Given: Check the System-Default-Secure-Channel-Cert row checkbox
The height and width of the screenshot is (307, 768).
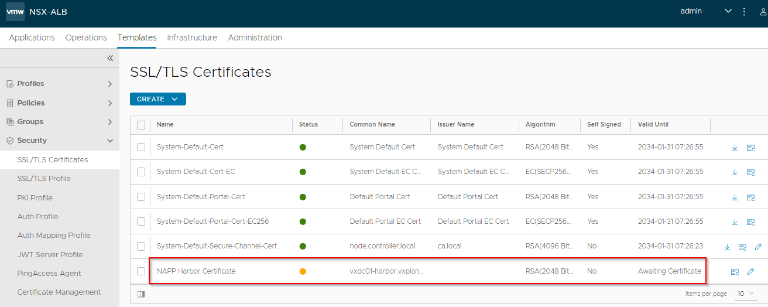Looking at the screenshot, I should click(x=141, y=246).
